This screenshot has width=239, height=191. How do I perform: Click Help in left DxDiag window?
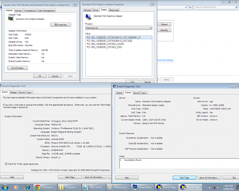coord(12,177)
